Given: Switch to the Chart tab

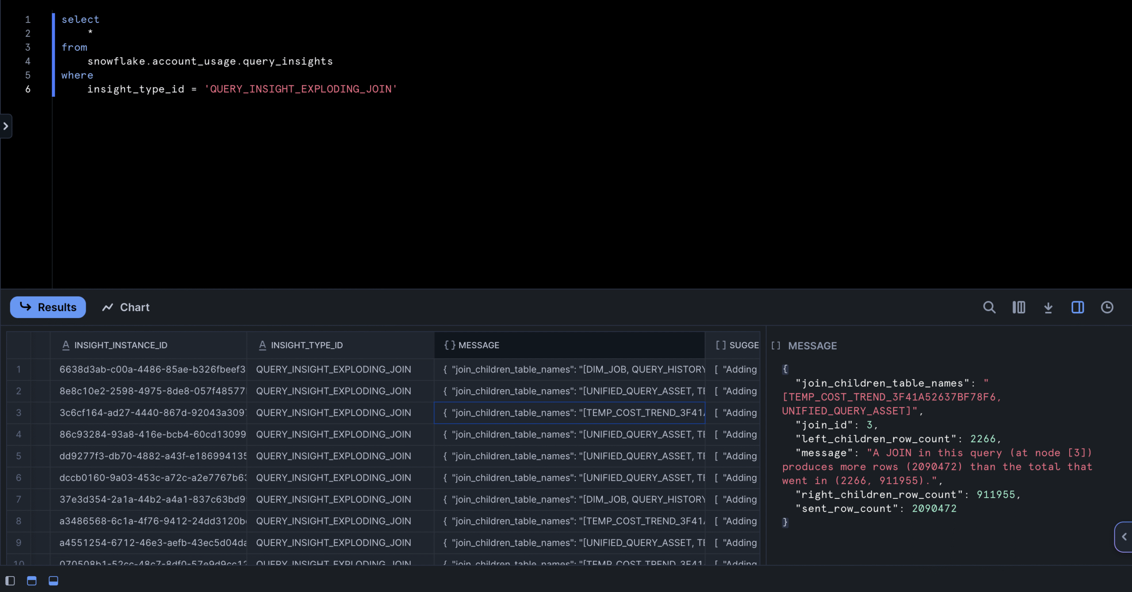Looking at the screenshot, I should pos(126,307).
